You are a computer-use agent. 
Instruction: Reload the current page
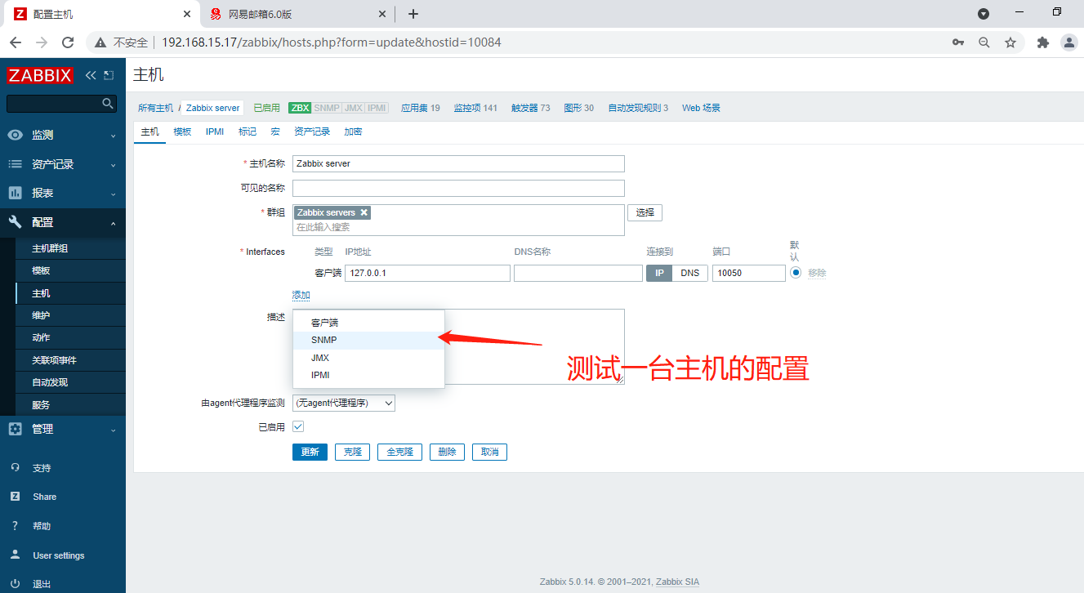(x=68, y=42)
